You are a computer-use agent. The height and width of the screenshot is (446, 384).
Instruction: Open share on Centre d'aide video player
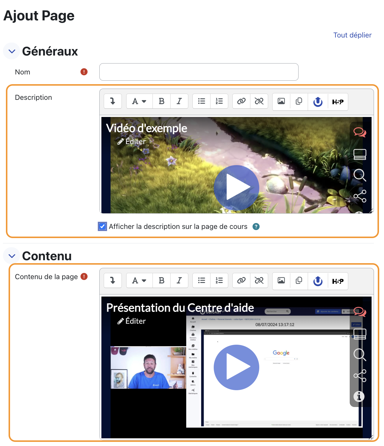(x=360, y=376)
